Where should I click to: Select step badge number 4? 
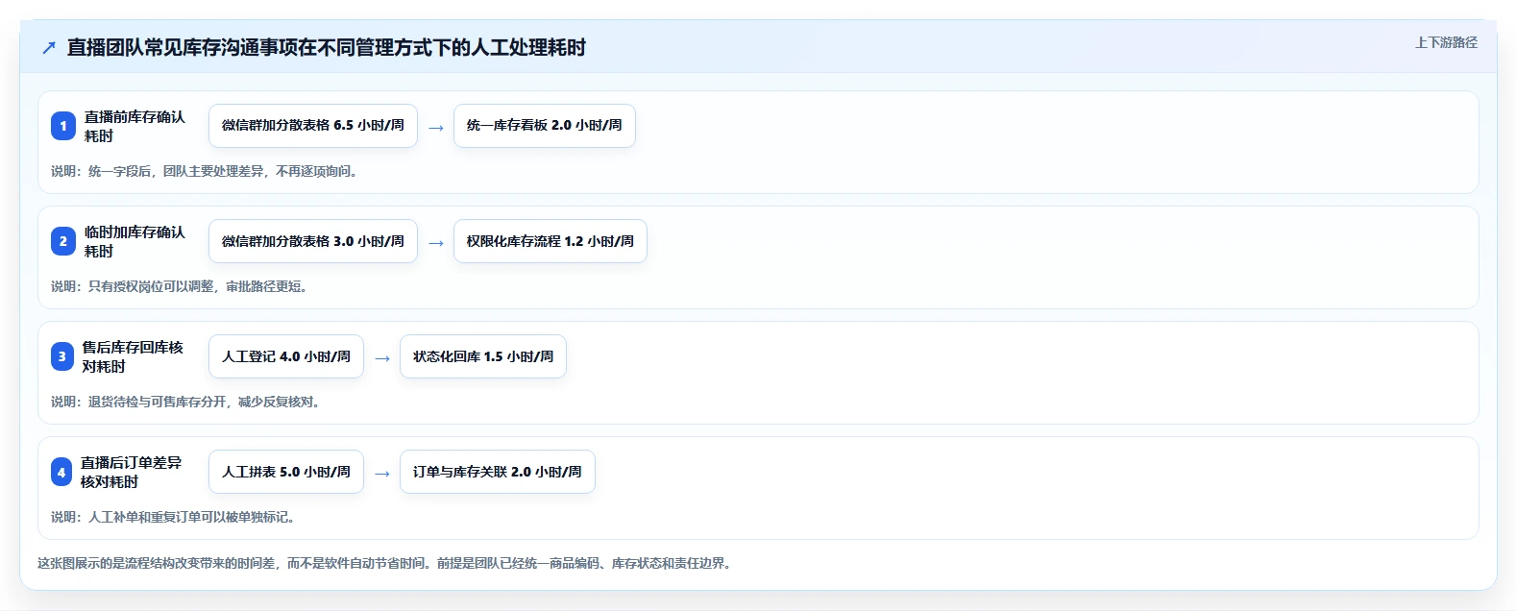(61, 472)
